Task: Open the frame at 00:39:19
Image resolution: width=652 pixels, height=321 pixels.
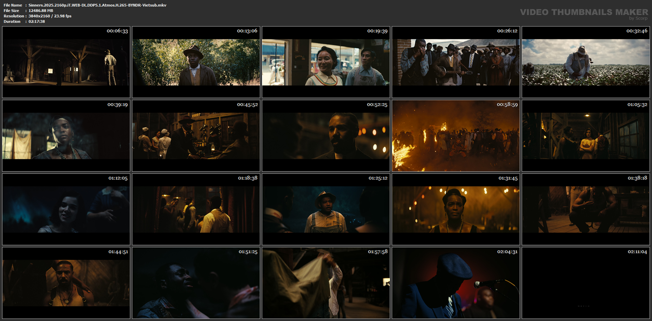Action: [66, 136]
